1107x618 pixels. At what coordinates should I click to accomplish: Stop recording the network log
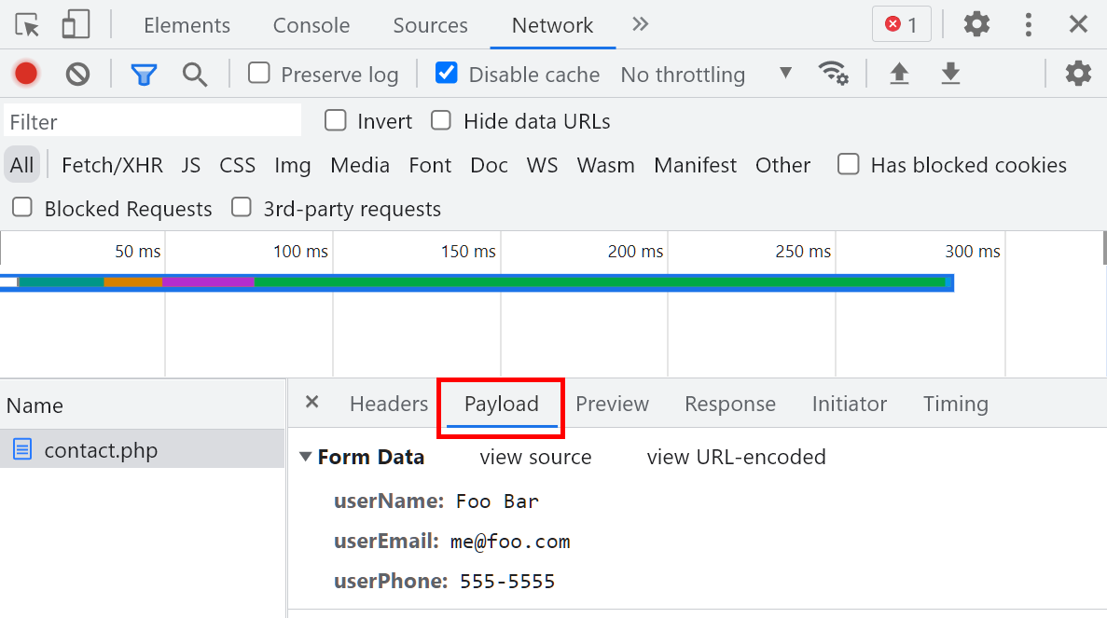coord(25,73)
